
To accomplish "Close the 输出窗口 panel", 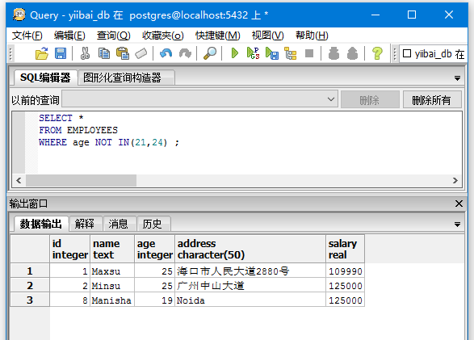I will coord(459,204).
